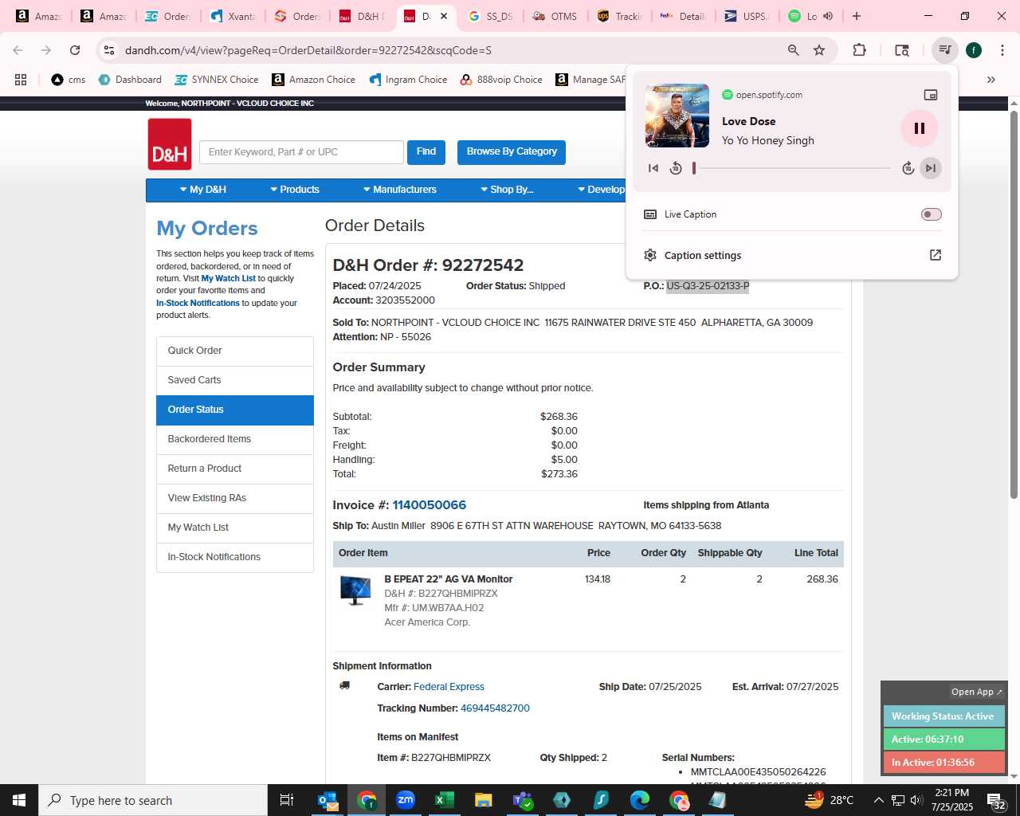Switch to the OTMS tab

pos(554,16)
